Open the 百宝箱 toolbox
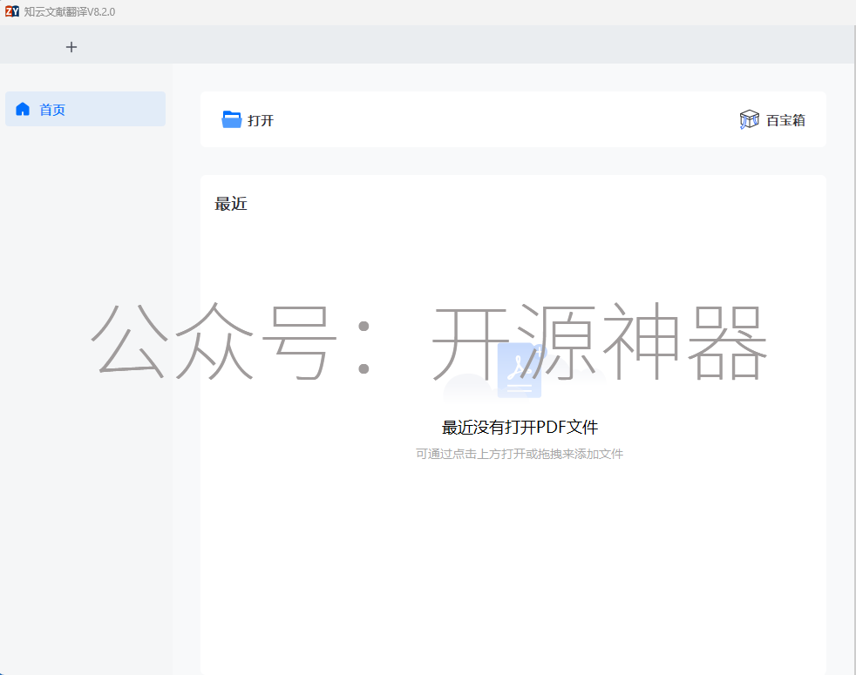 pos(772,119)
